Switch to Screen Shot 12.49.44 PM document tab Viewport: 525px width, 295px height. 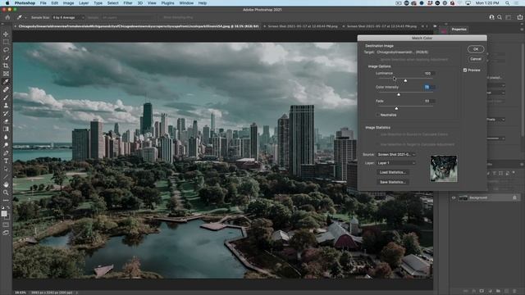[303, 26]
